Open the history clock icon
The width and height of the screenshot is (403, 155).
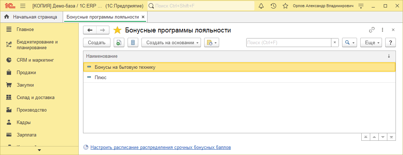click(273, 6)
